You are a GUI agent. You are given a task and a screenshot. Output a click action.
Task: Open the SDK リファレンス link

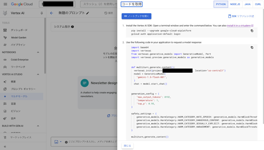pyautogui.click(x=241, y=16)
